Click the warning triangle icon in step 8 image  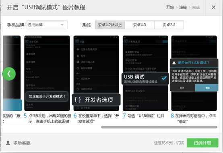click(x=174, y=63)
